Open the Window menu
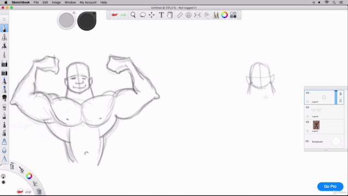Viewport: 348px width, 196px height. (70, 2)
